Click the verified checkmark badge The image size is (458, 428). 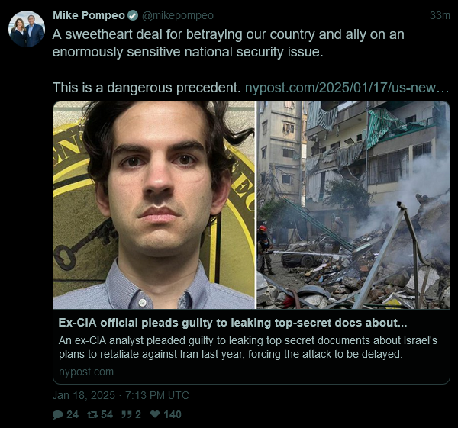133,15
